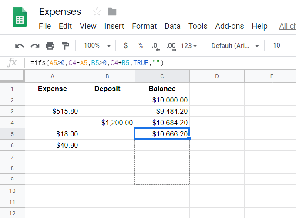
Task: Open the Insert menu
Action: pyautogui.click(x=114, y=26)
